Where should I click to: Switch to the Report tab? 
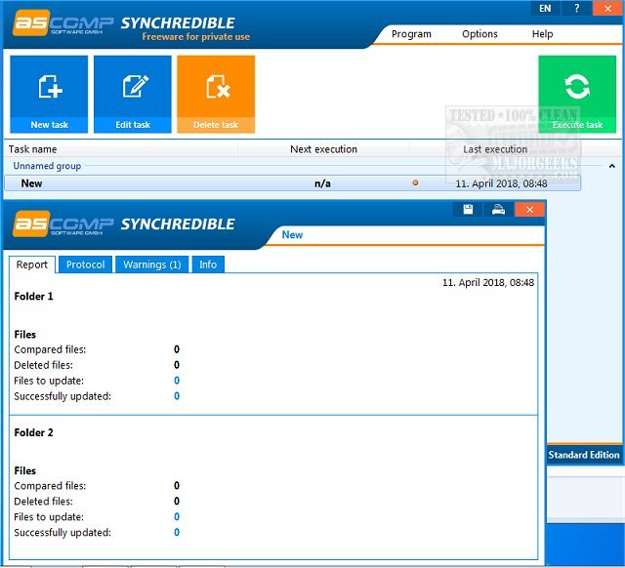pyautogui.click(x=32, y=264)
